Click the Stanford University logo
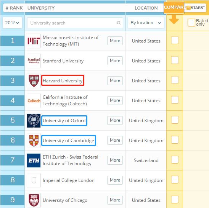Viewport: 209px width, 208px height. coord(34,61)
